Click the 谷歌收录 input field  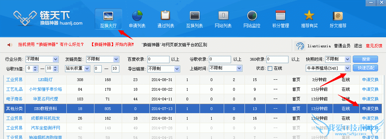click(x=220, y=59)
